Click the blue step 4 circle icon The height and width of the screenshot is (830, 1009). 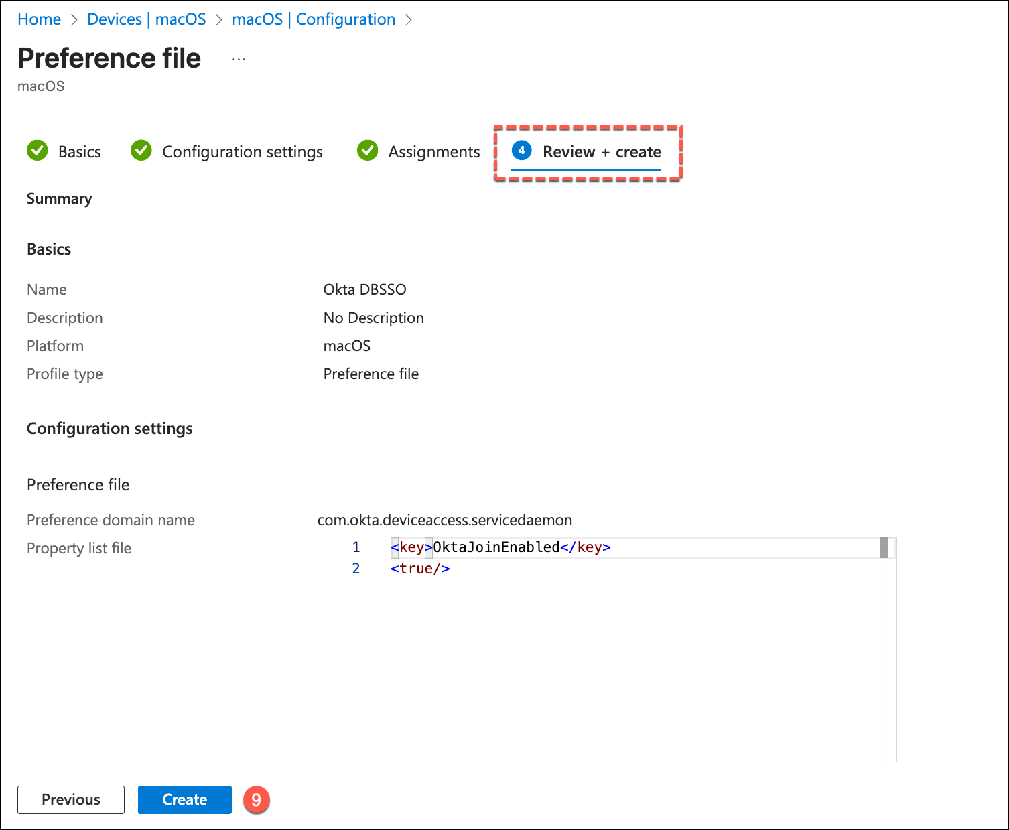(521, 151)
